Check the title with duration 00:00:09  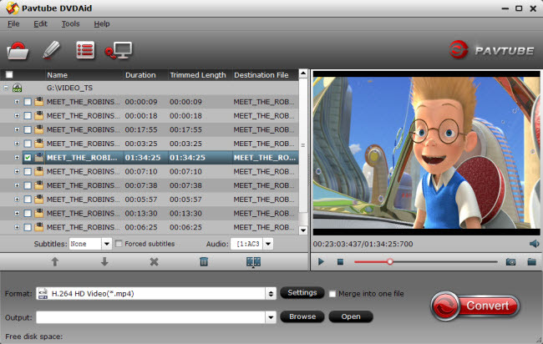click(x=28, y=102)
